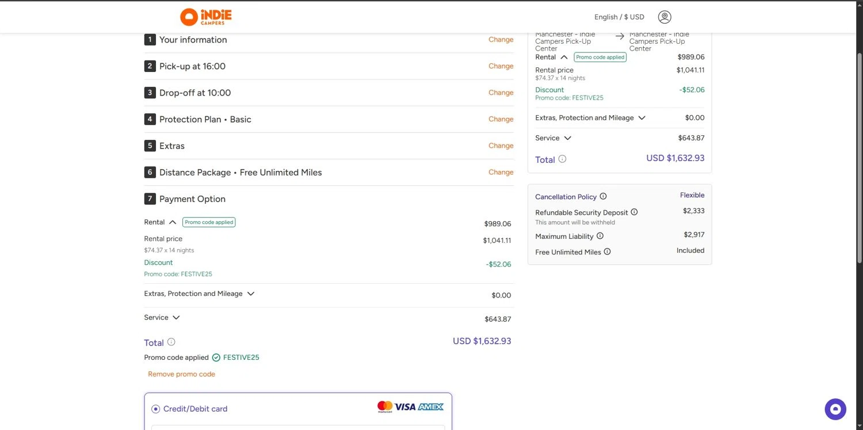Click the Mastercard logo
Viewport: 863px width, 430px height.
click(x=385, y=407)
